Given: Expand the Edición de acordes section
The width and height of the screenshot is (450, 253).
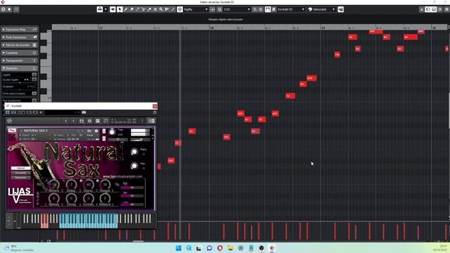Looking at the screenshot, I should tap(20, 45).
